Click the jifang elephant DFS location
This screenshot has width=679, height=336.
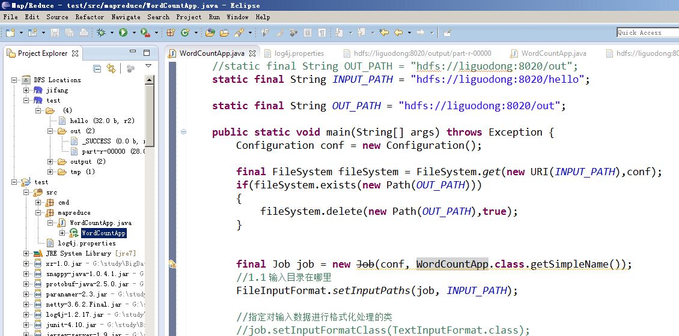tap(38, 90)
